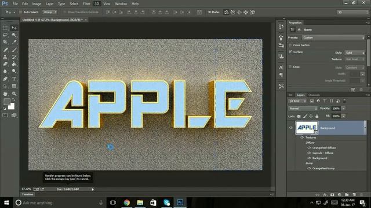Screen dimensions: 371x208
Task: Click the Change Screen Mode icon
Action: [14, 116]
